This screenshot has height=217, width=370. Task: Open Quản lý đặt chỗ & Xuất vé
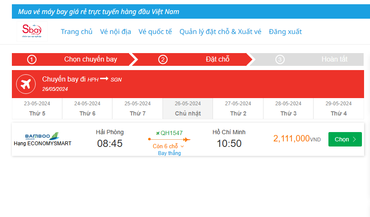point(220,31)
